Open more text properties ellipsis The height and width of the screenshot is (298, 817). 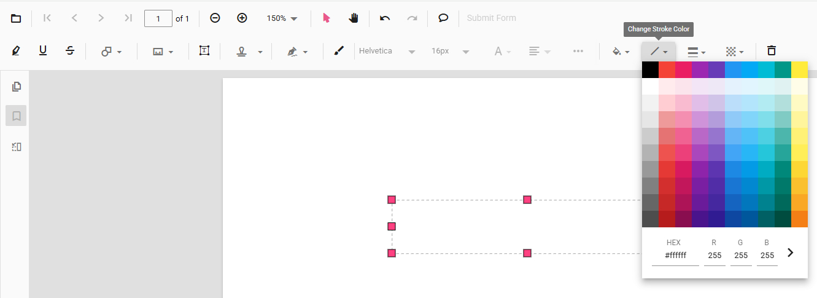coord(578,51)
